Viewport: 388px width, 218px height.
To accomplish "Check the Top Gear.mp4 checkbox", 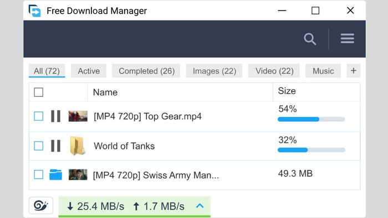I will pyautogui.click(x=39, y=116).
